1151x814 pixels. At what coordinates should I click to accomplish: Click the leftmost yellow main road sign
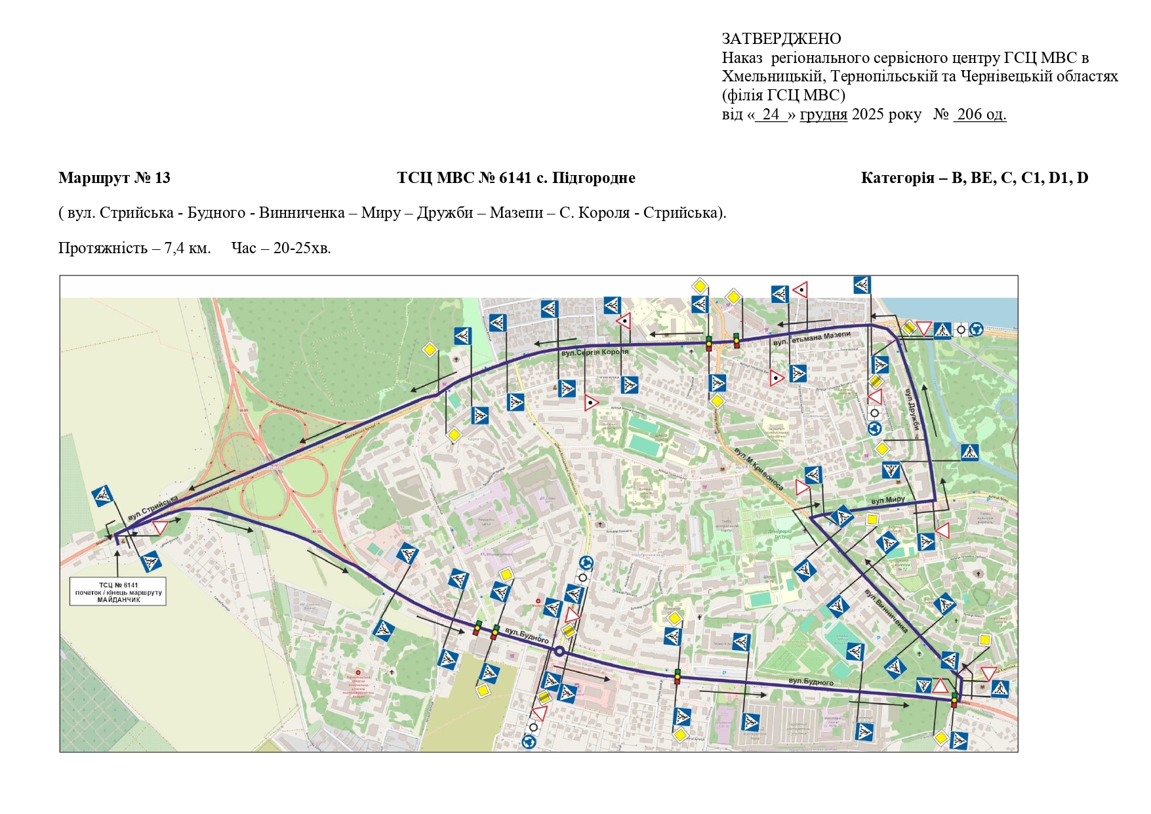pyautogui.click(x=430, y=350)
